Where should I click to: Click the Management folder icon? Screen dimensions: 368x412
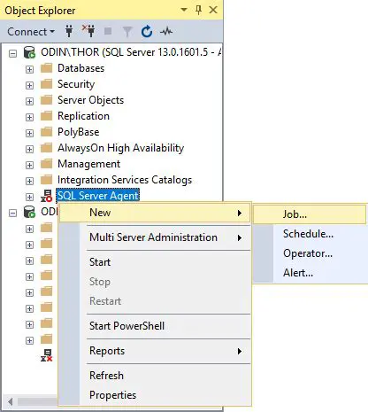pos(46,164)
